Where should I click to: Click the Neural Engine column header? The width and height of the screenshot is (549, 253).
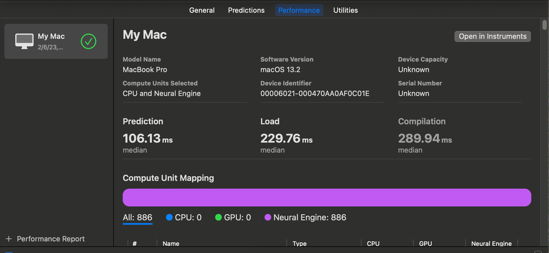(491, 244)
